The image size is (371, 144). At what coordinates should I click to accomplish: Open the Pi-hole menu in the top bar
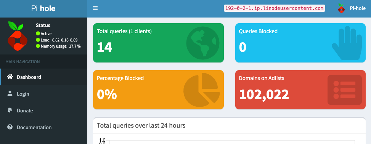(352, 8)
